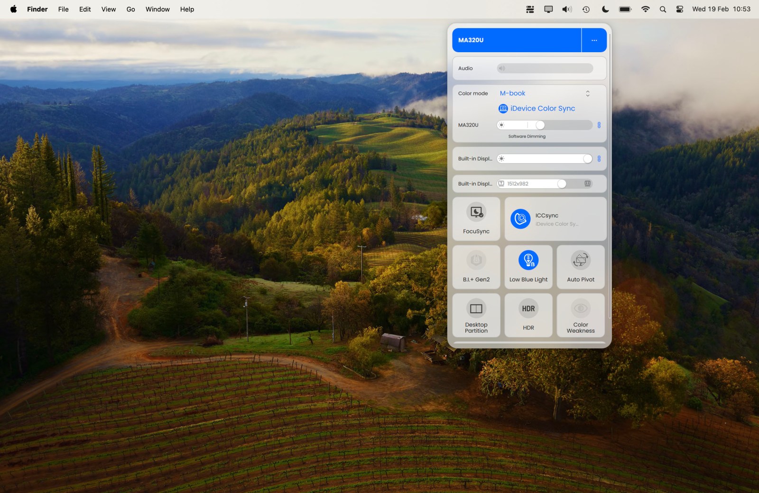The image size is (759, 493).
Task: Open the Window menu in the menu bar
Action: click(x=157, y=9)
